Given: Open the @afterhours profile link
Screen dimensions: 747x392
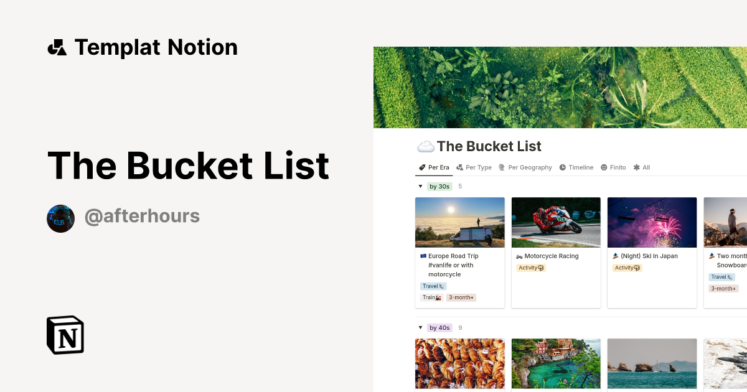Looking at the screenshot, I should (x=142, y=216).
